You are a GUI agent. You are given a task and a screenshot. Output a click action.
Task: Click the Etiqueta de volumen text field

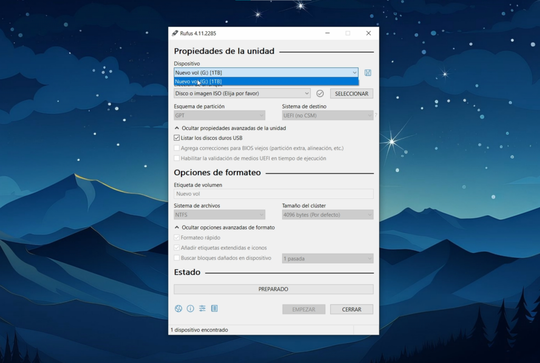pos(273,194)
